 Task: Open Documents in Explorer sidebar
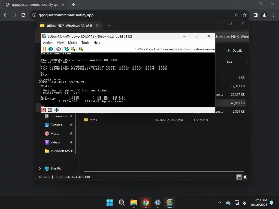(59, 116)
